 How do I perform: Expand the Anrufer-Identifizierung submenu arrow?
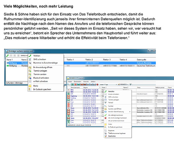pos(130,112)
